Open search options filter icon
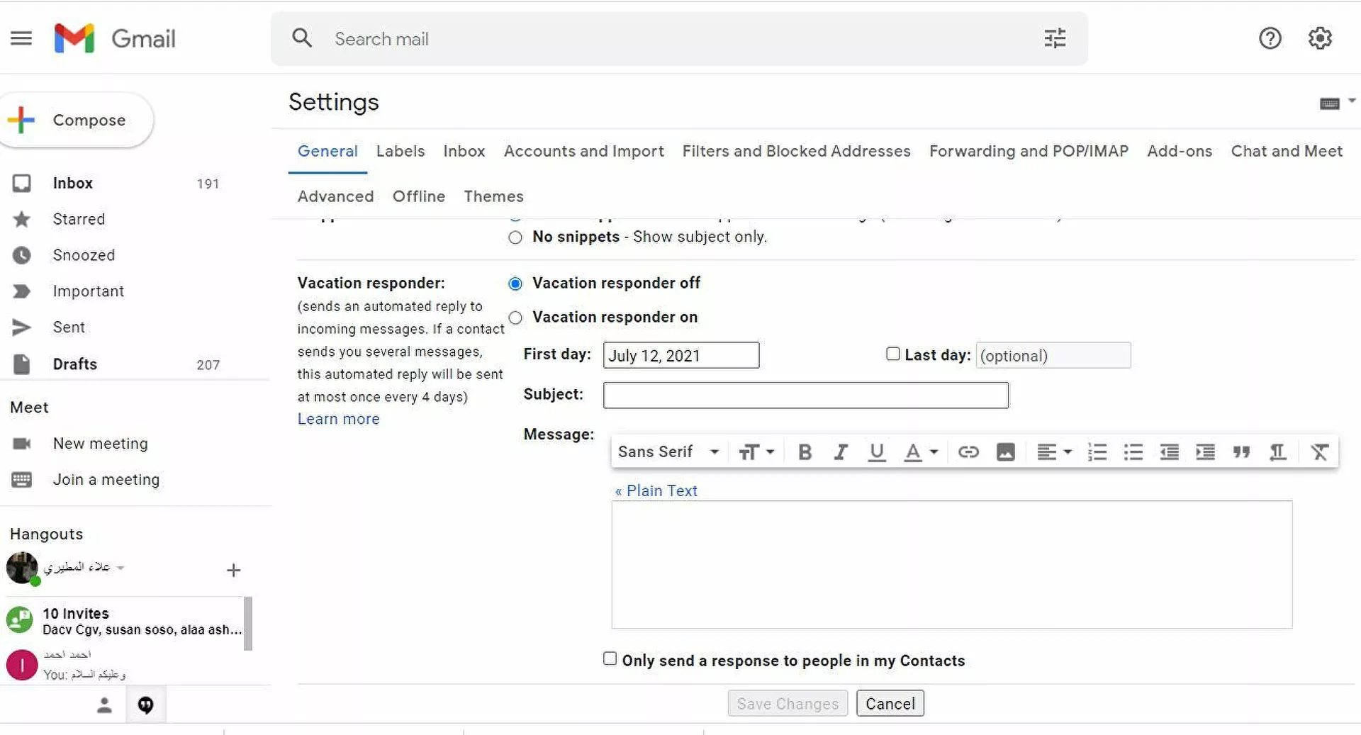This screenshot has width=1361, height=735. (x=1055, y=38)
